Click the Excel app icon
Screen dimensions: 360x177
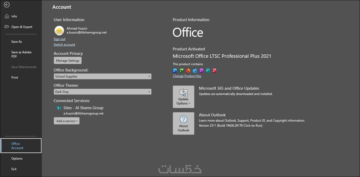click(181, 71)
